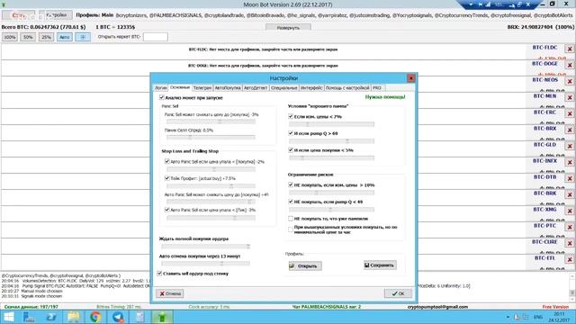This screenshot has height=324, width=576.
Task: Switch to the Основные tab
Action: [x=180, y=88]
